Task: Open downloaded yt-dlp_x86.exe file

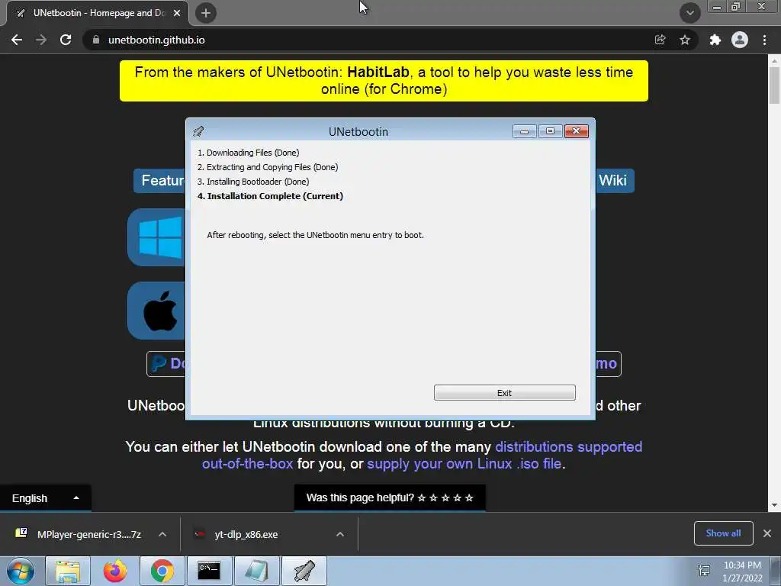Action: point(246,534)
